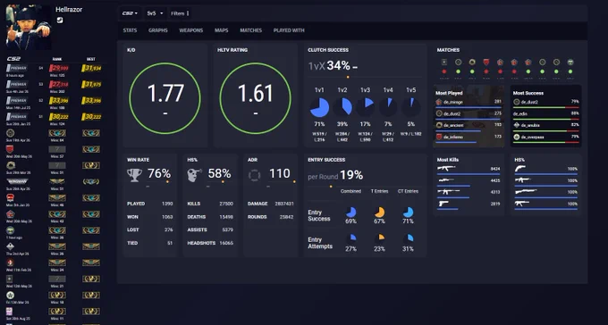Click the orange marker under 1vX 34%
This screenshot has width=608, height=325.
coord(348,77)
